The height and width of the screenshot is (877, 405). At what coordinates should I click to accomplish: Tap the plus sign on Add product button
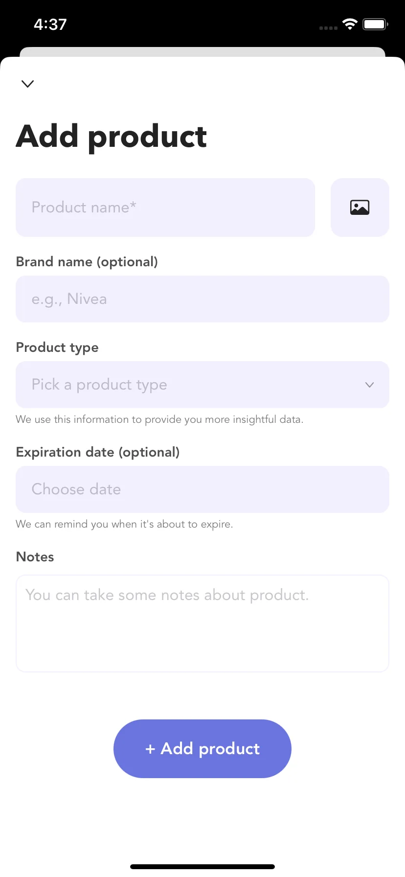pyautogui.click(x=150, y=749)
